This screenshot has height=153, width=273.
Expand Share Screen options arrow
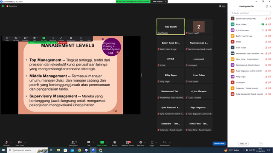[x=107, y=142]
